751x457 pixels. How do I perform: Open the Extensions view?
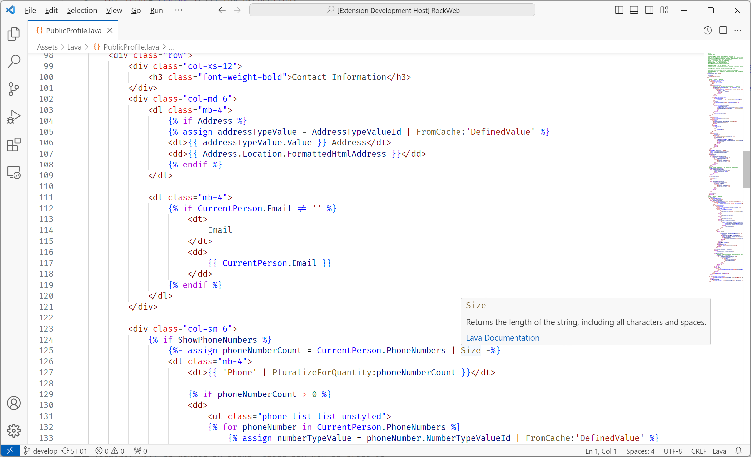(14, 144)
